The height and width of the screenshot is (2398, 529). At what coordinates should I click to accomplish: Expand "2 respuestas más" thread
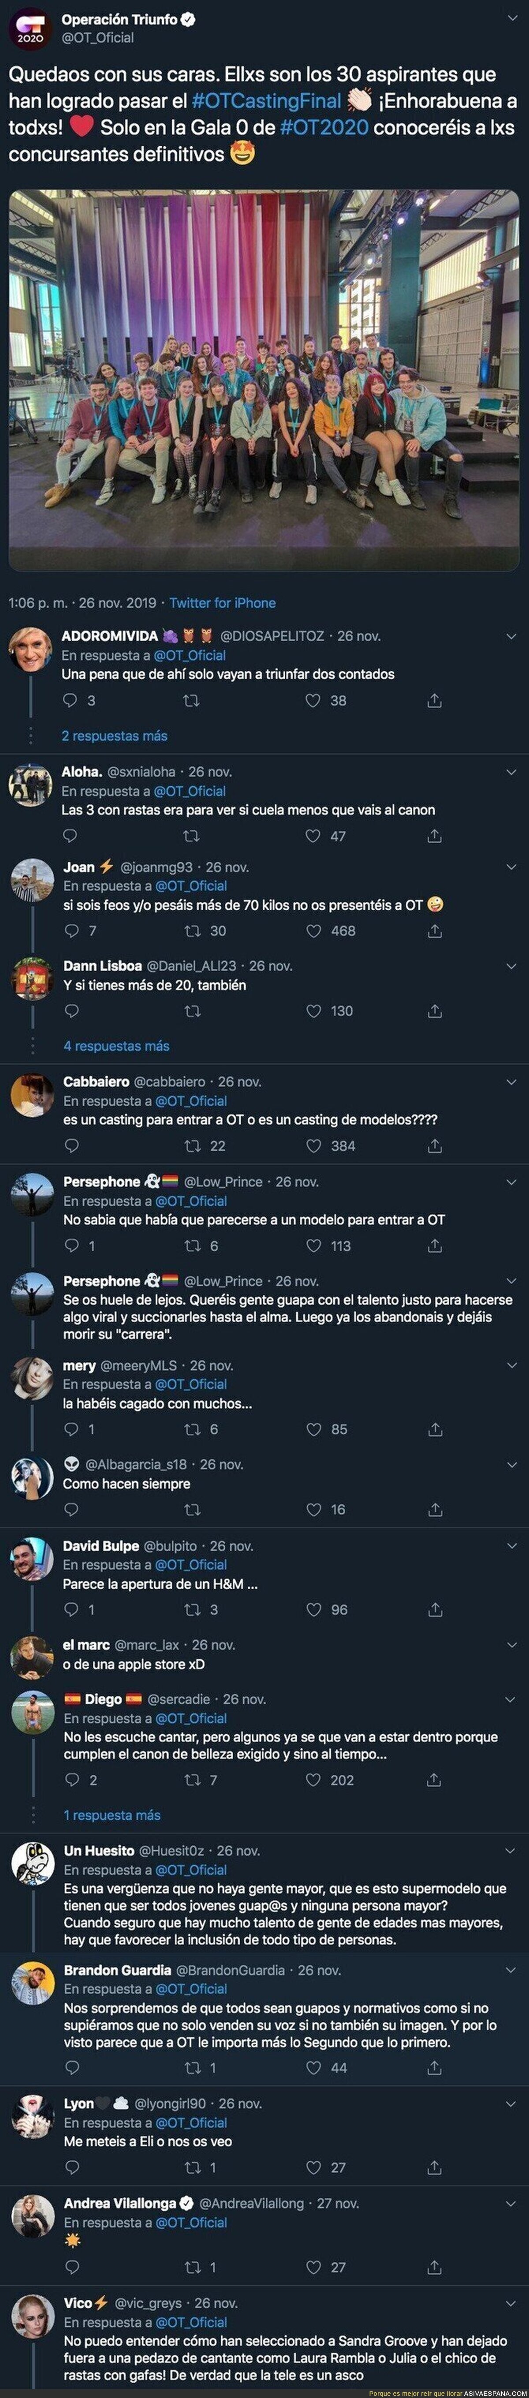tap(115, 736)
